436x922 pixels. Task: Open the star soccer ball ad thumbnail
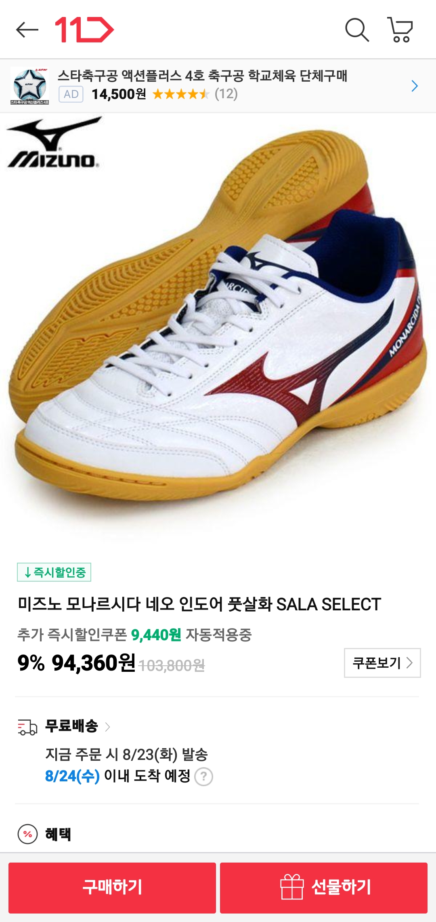point(30,86)
